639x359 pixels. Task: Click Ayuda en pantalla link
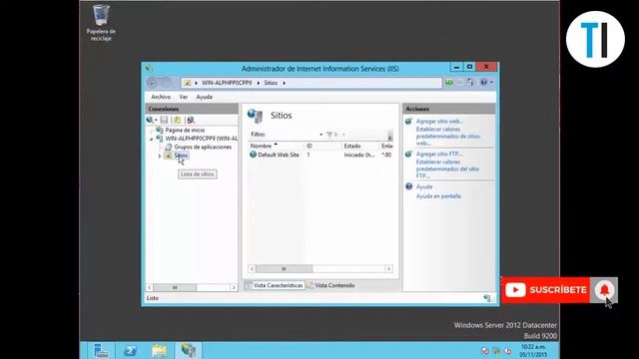tap(438, 196)
